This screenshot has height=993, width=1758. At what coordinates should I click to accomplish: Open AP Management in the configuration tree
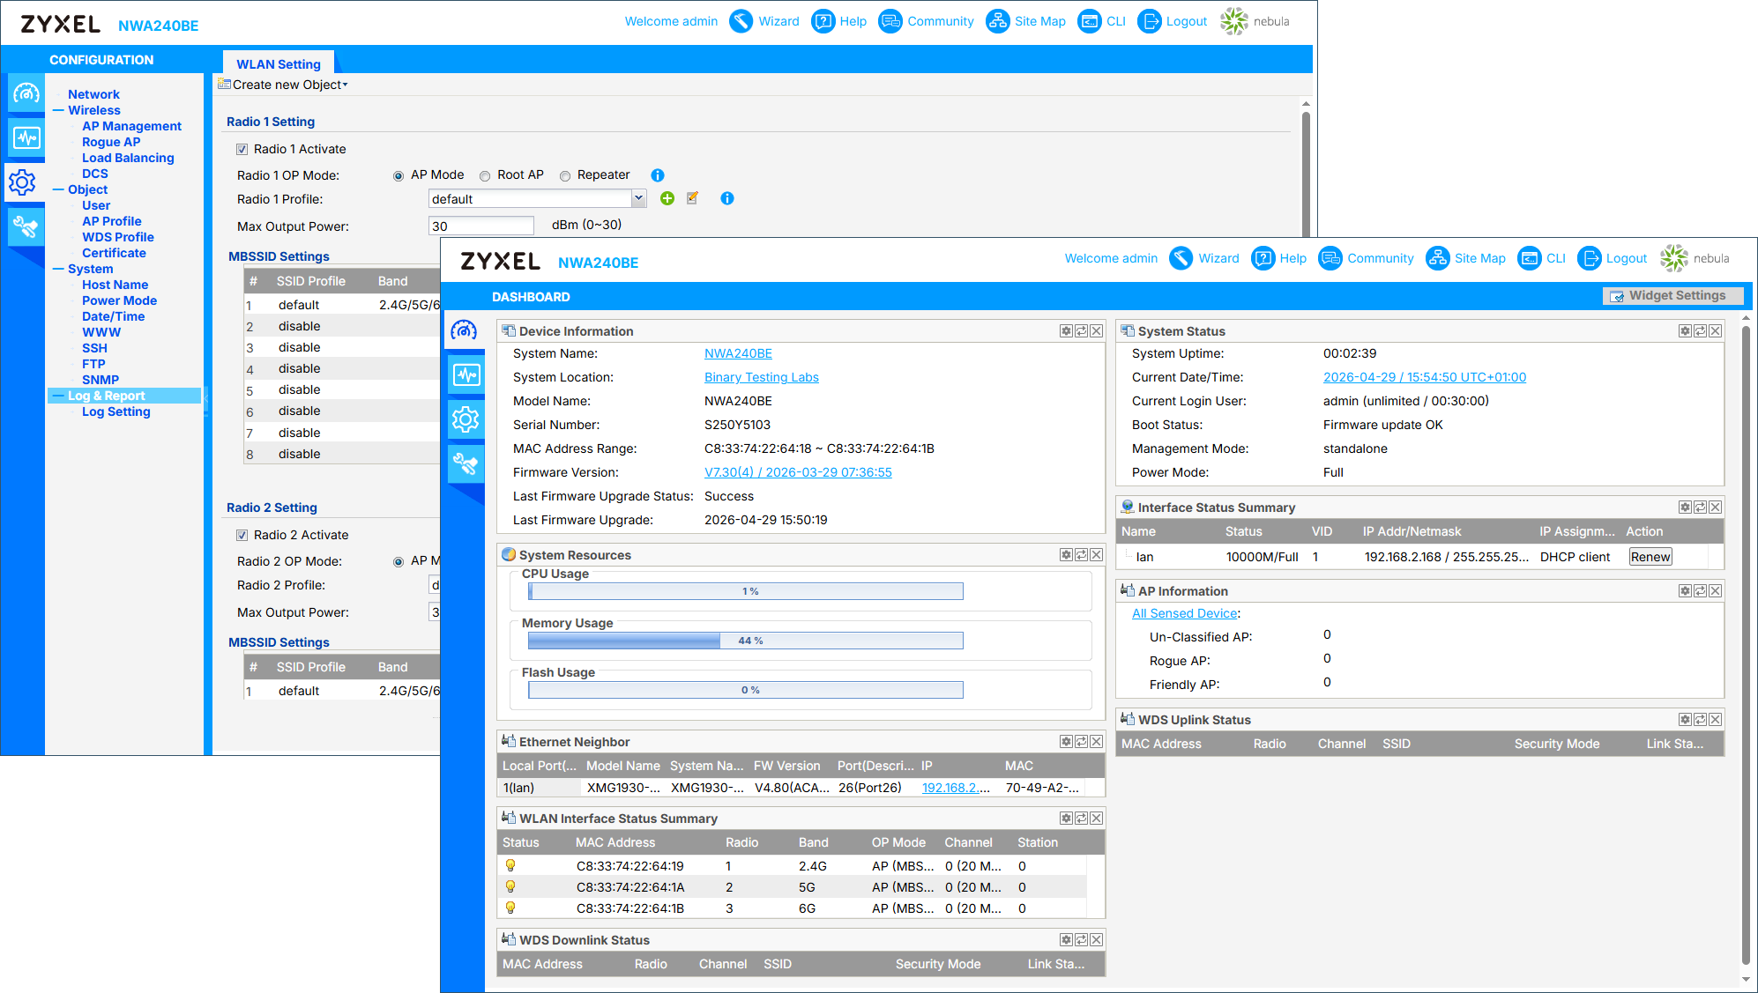pyautogui.click(x=131, y=126)
